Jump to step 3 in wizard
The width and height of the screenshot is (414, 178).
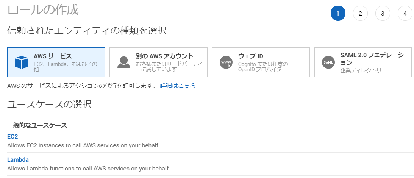[383, 14]
